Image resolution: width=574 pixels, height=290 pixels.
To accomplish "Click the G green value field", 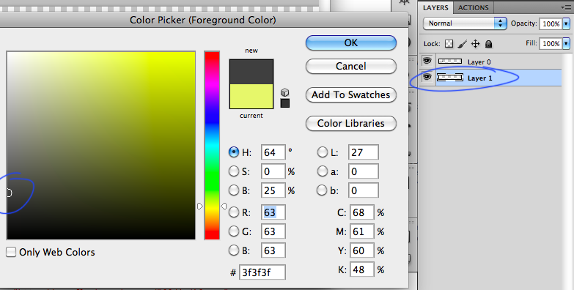I will [x=273, y=231].
